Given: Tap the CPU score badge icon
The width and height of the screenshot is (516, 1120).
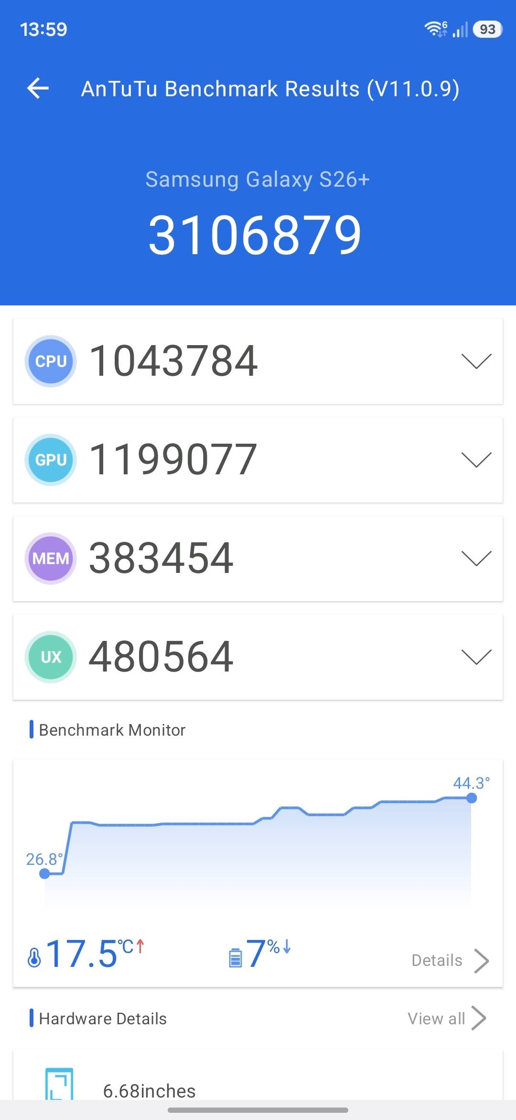Looking at the screenshot, I should 51,361.
